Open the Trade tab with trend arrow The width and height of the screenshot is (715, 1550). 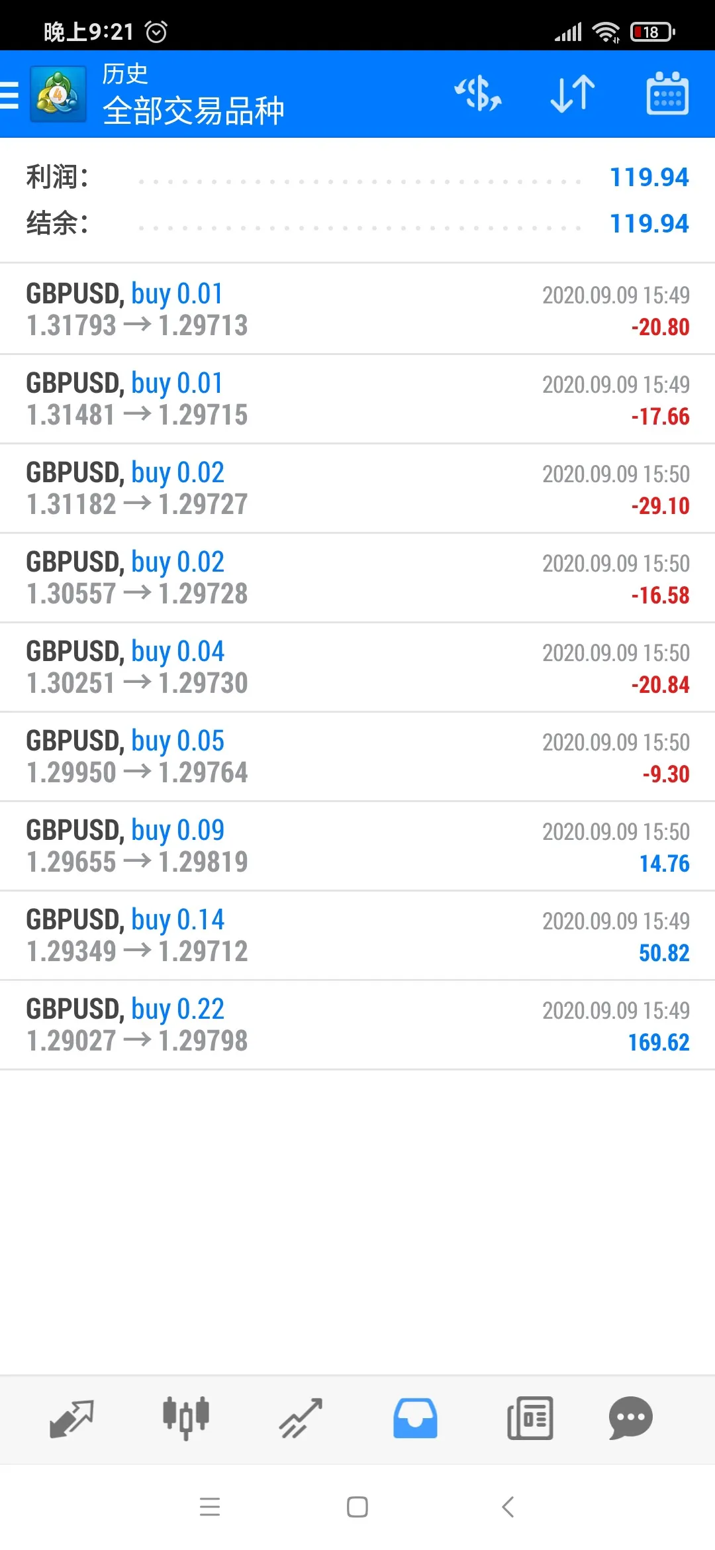click(301, 1419)
